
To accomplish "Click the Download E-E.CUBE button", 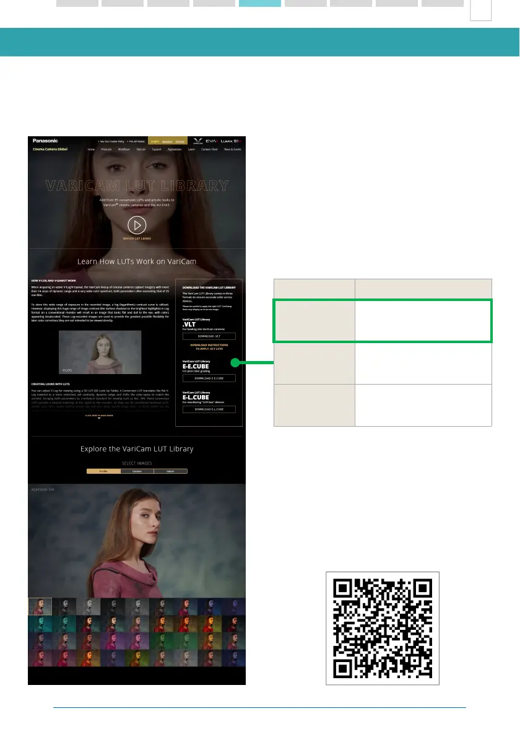I will point(209,378).
